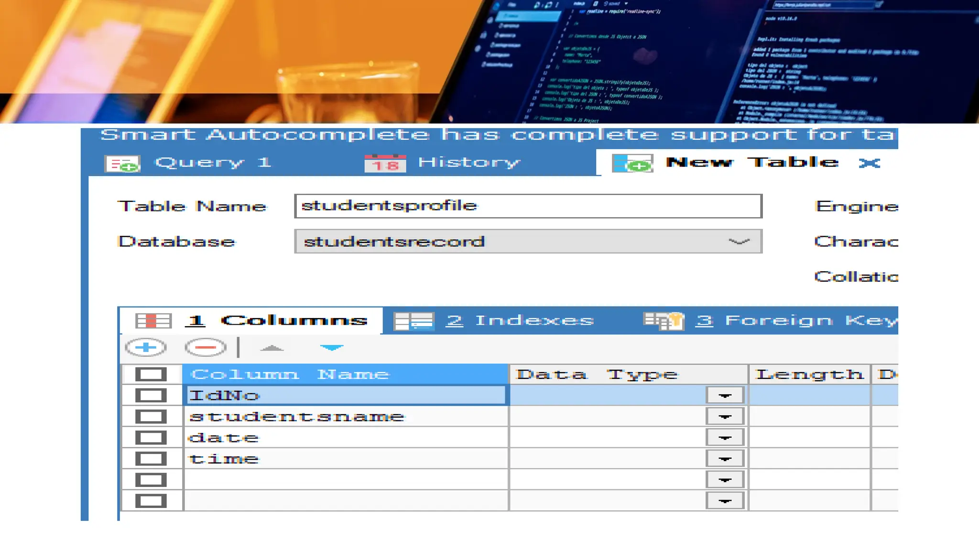Click the Table Name input field

pos(528,206)
